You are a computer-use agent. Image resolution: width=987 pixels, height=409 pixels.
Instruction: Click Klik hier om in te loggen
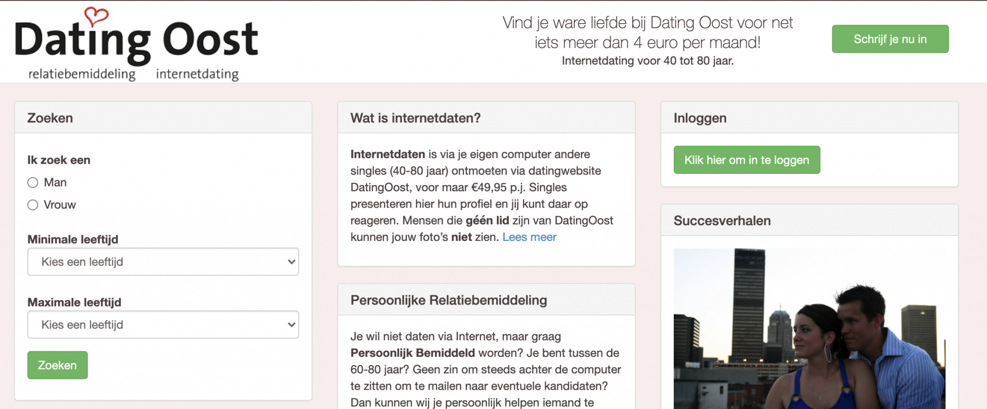click(x=747, y=160)
